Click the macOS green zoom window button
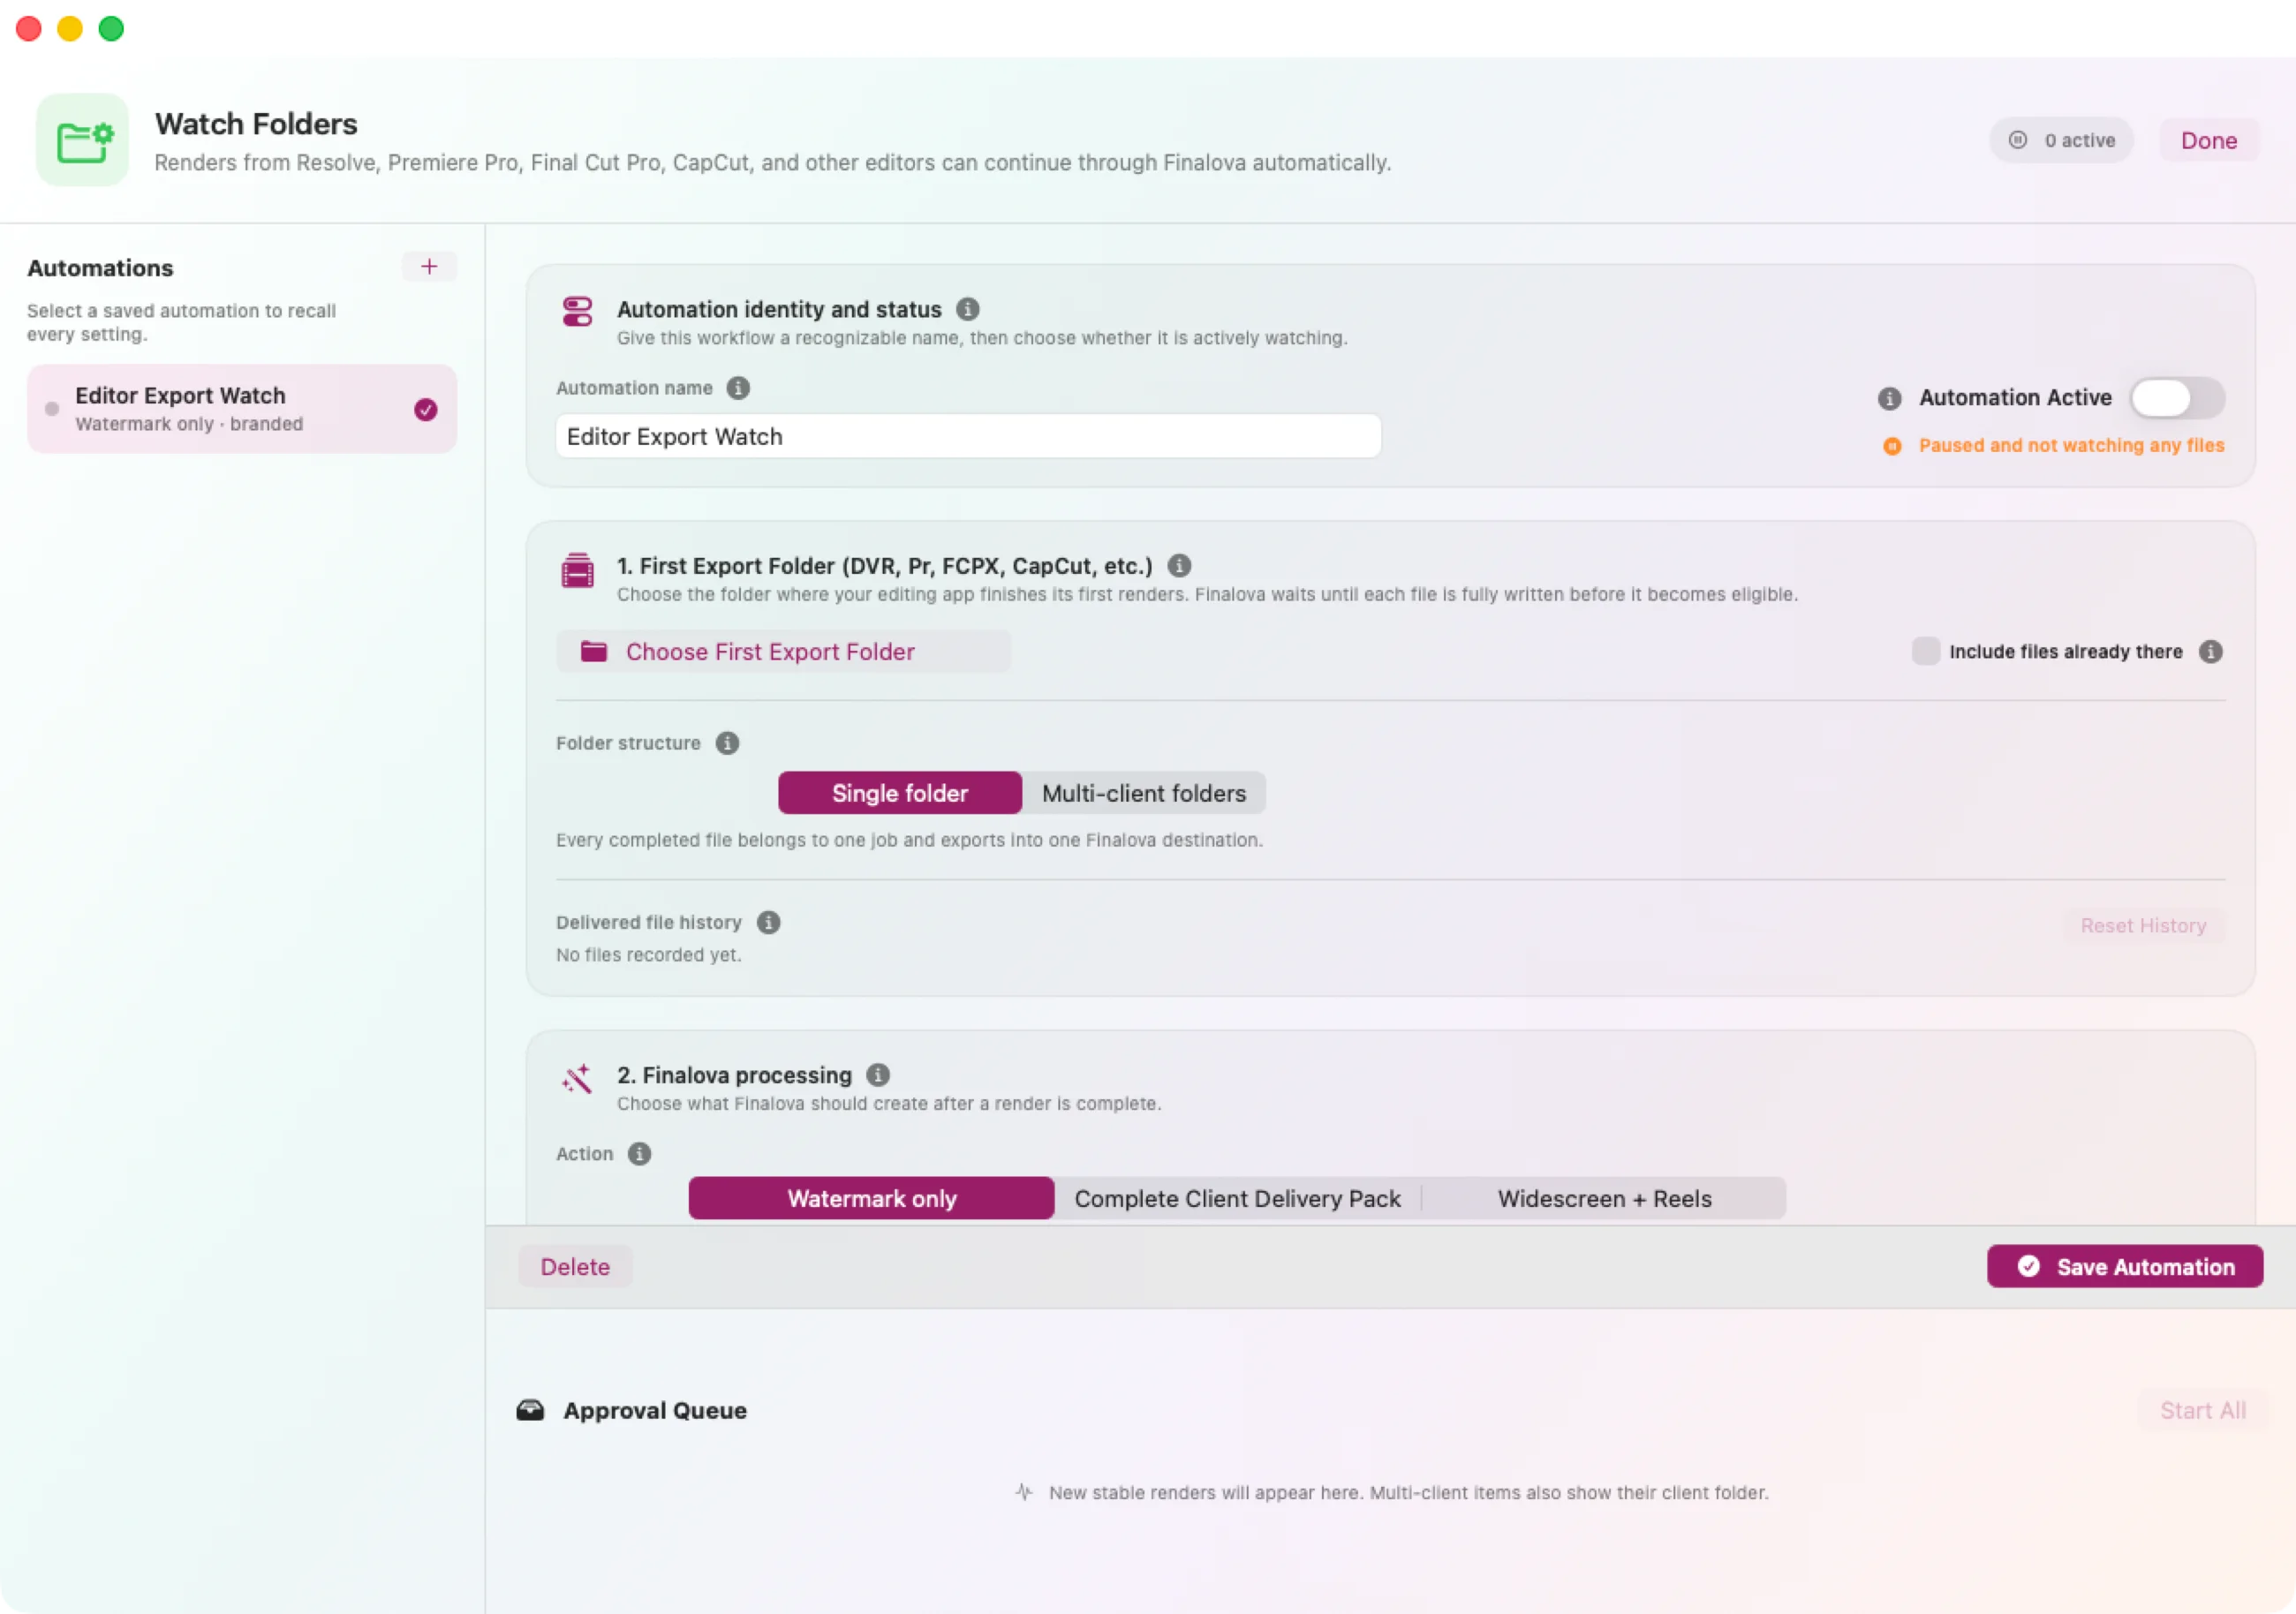The image size is (2296, 1614). pos(111,29)
